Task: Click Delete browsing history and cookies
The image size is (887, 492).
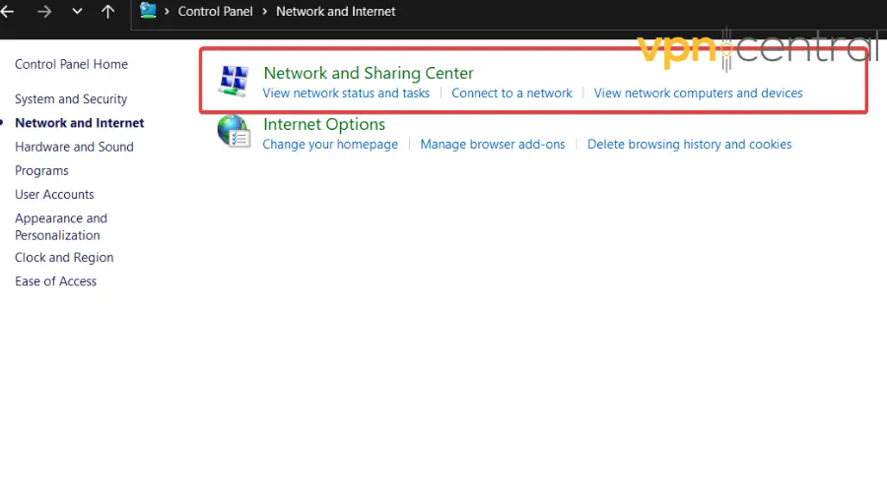Action: point(689,145)
